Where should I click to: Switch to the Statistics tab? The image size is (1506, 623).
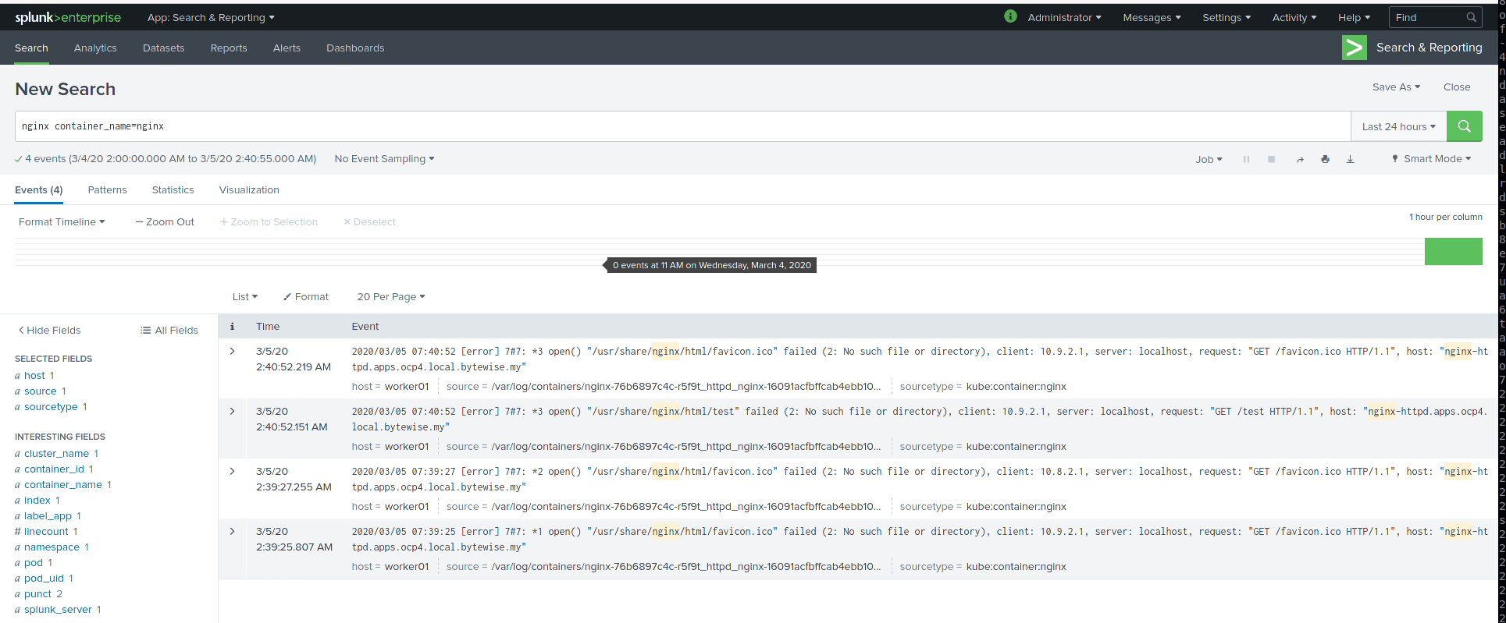pyautogui.click(x=173, y=189)
